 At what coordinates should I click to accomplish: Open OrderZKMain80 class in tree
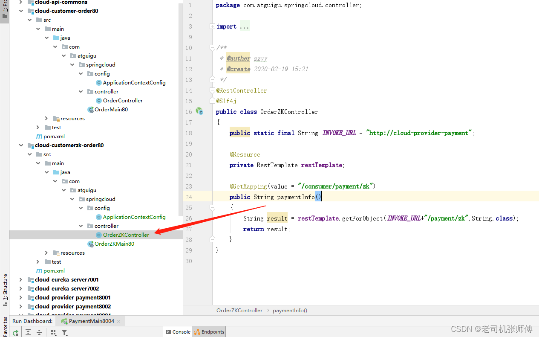(114, 244)
